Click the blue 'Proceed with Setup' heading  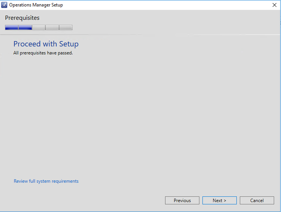(x=46, y=44)
